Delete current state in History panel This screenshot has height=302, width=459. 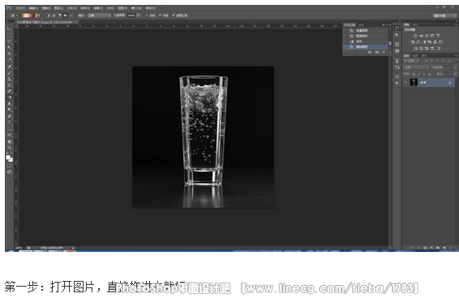point(384,52)
